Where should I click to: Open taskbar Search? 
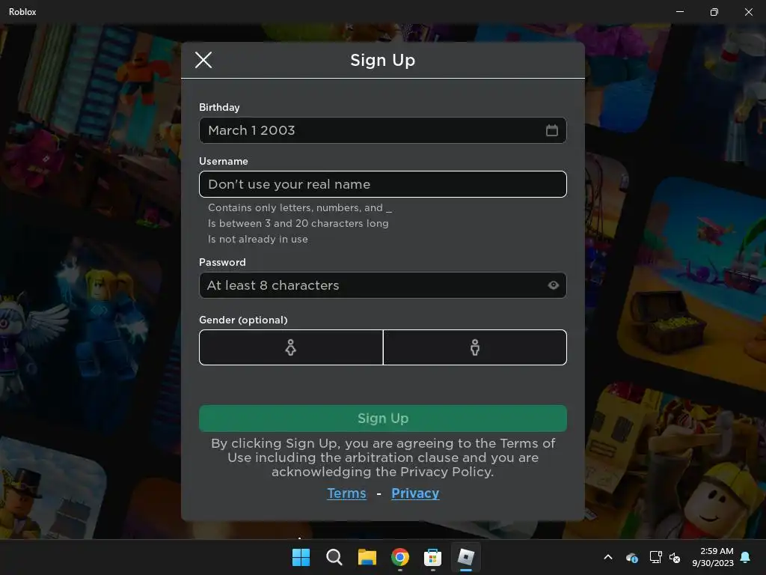tap(334, 557)
